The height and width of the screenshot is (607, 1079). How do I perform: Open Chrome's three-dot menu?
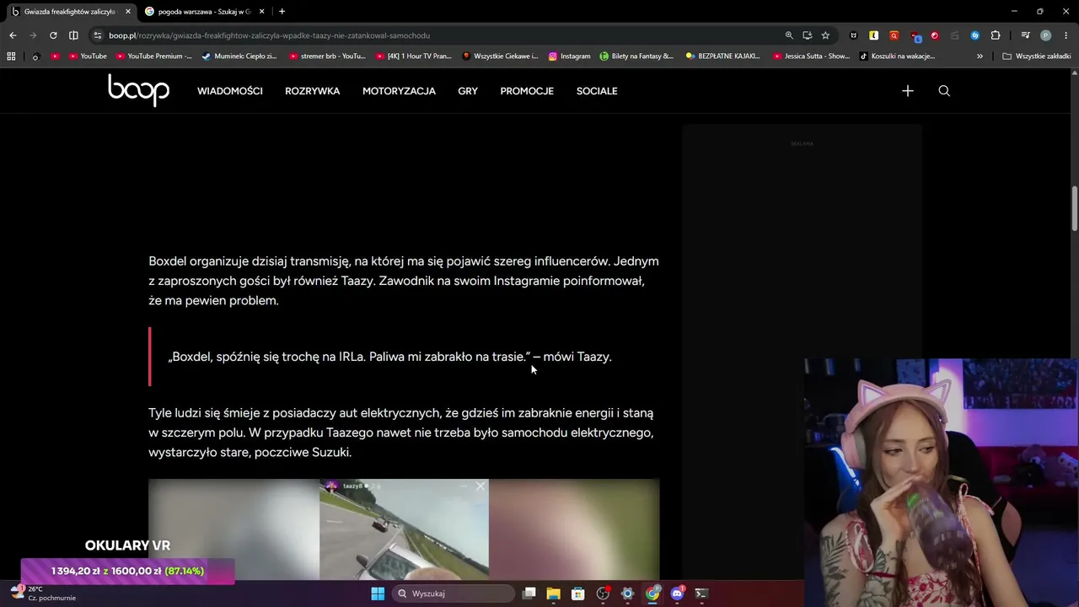1066,35
